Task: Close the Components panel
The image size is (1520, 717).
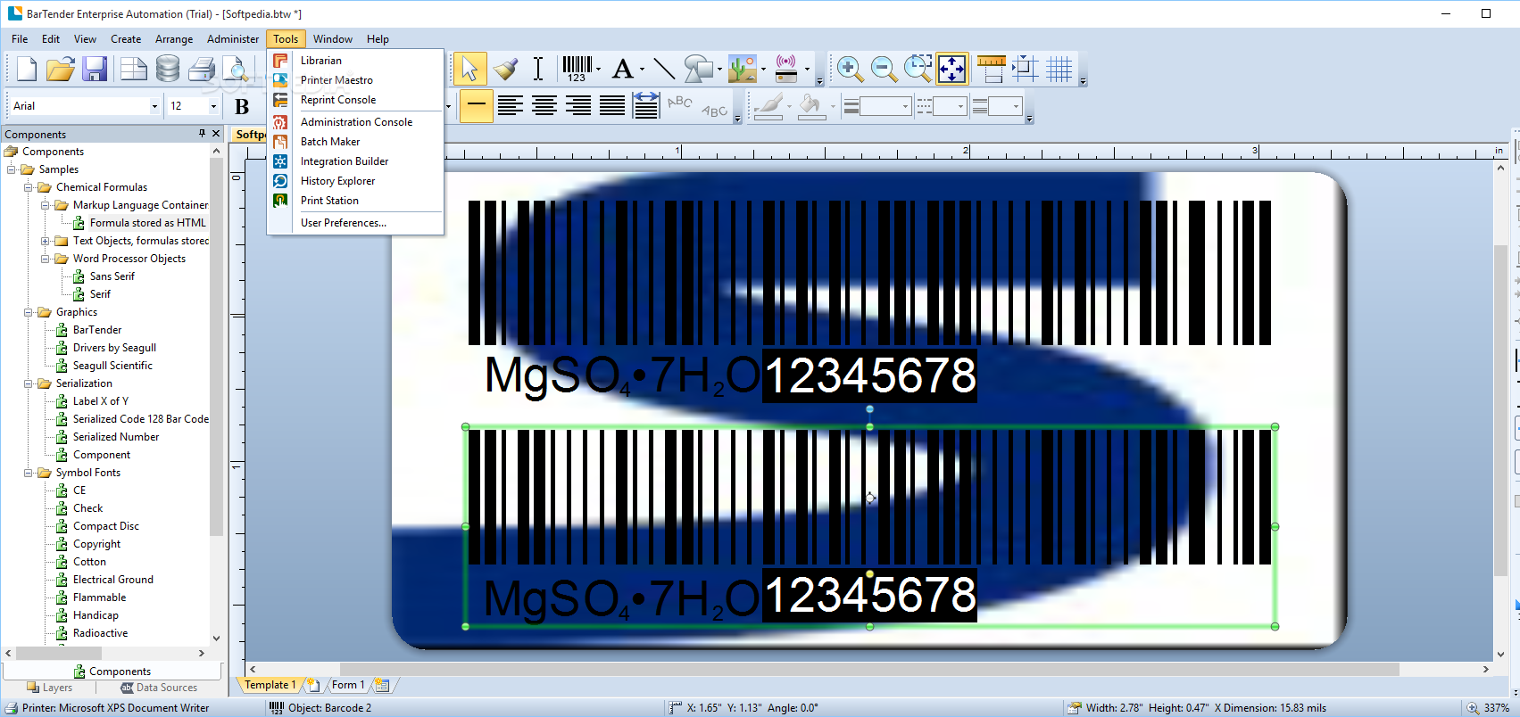Action: [216, 134]
